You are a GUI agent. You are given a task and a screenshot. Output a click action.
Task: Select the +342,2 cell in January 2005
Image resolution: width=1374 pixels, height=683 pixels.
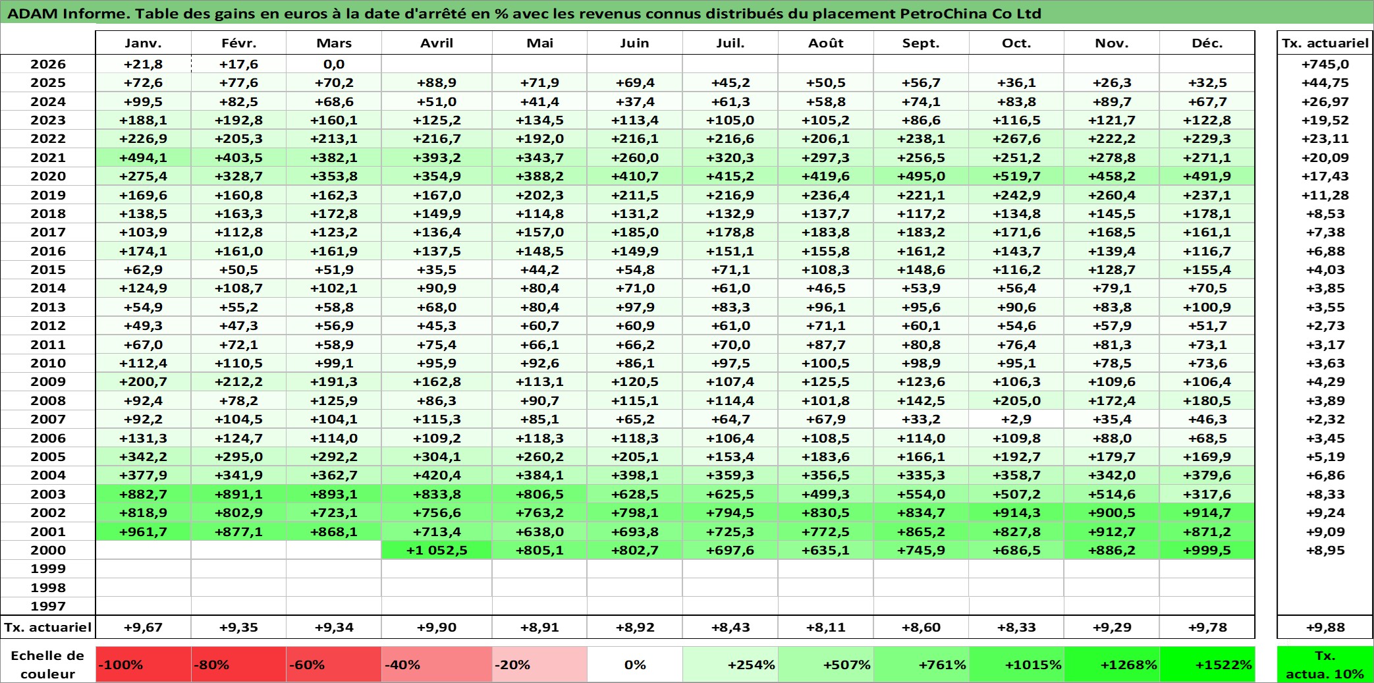click(x=144, y=456)
